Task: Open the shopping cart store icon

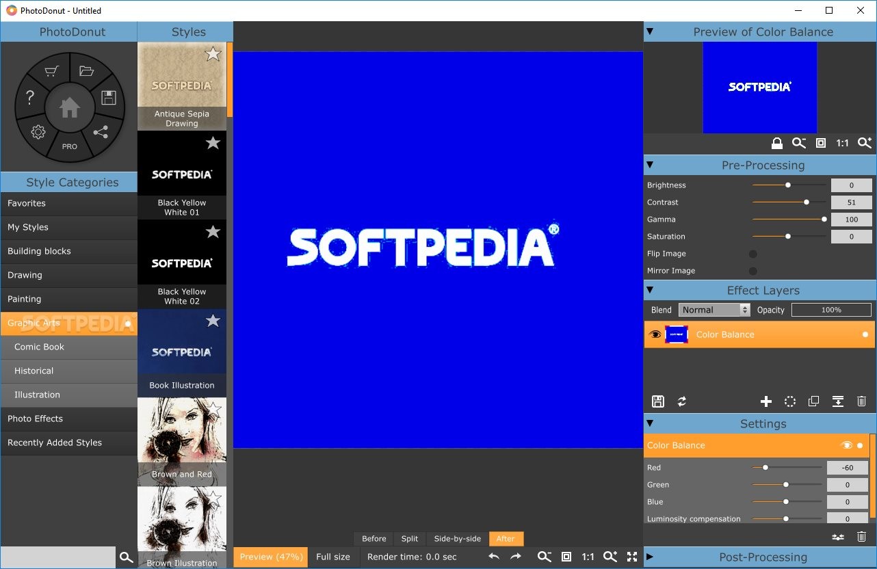Action: click(x=52, y=71)
